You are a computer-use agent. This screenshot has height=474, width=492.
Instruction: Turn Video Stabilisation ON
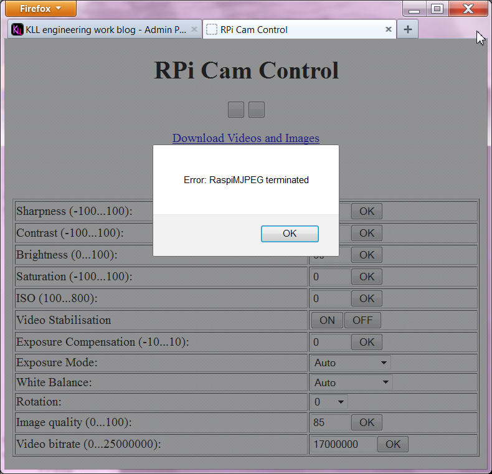(327, 320)
